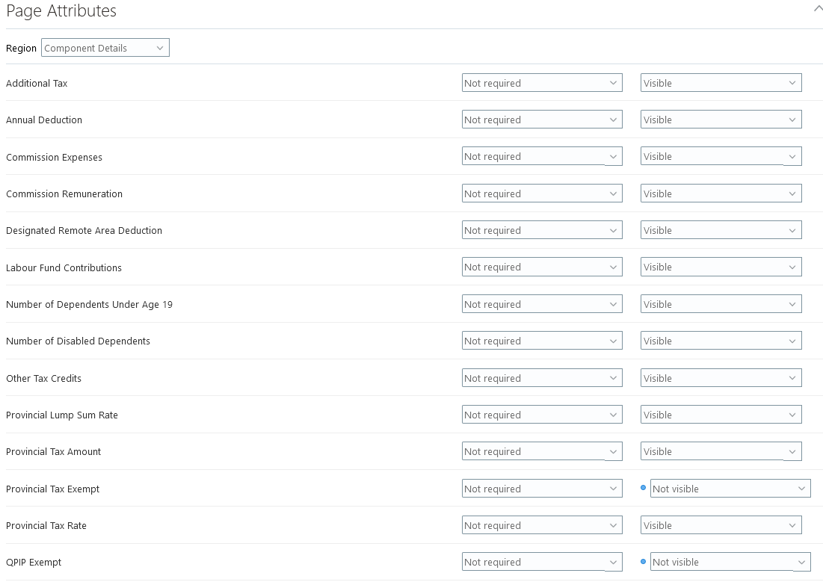Open QPIP Exempt required dropdown
Viewport: 823px width, 585px height.
click(542, 563)
